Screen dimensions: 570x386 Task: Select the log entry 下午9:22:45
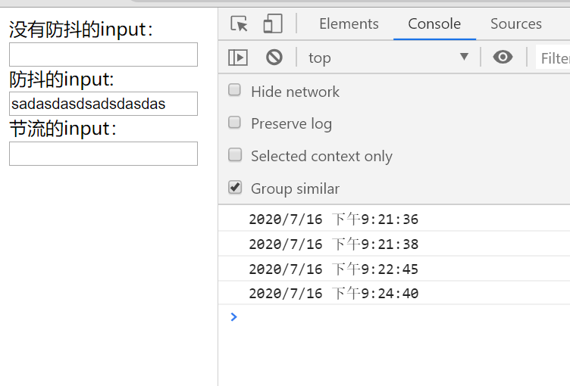[x=394, y=269]
